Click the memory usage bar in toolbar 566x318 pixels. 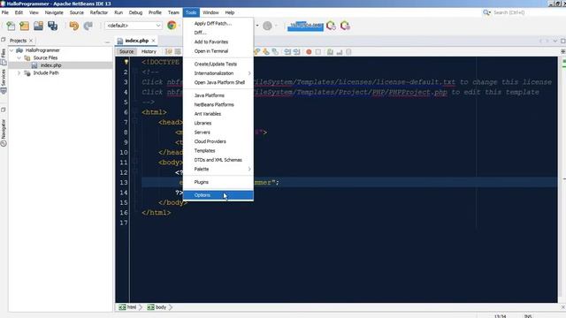pyautogui.click(x=305, y=26)
